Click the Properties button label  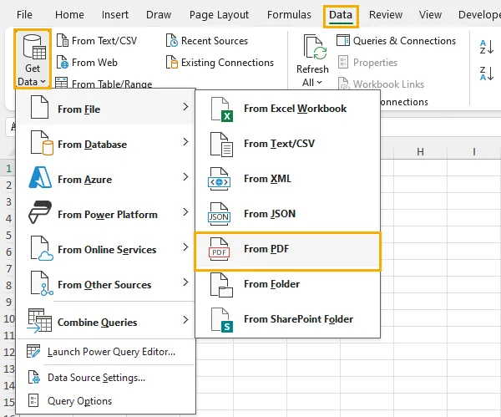pyautogui.click(x=375, y=63)
